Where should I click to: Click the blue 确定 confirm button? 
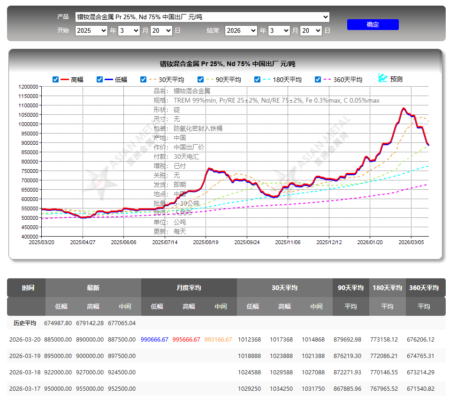pos(373,24)
